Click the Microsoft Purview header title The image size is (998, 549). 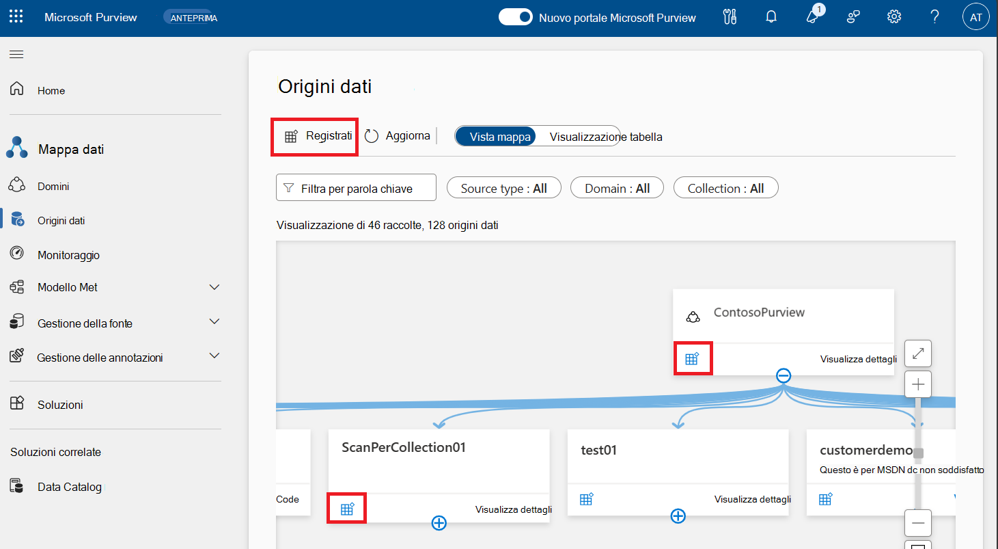(91, 17)
